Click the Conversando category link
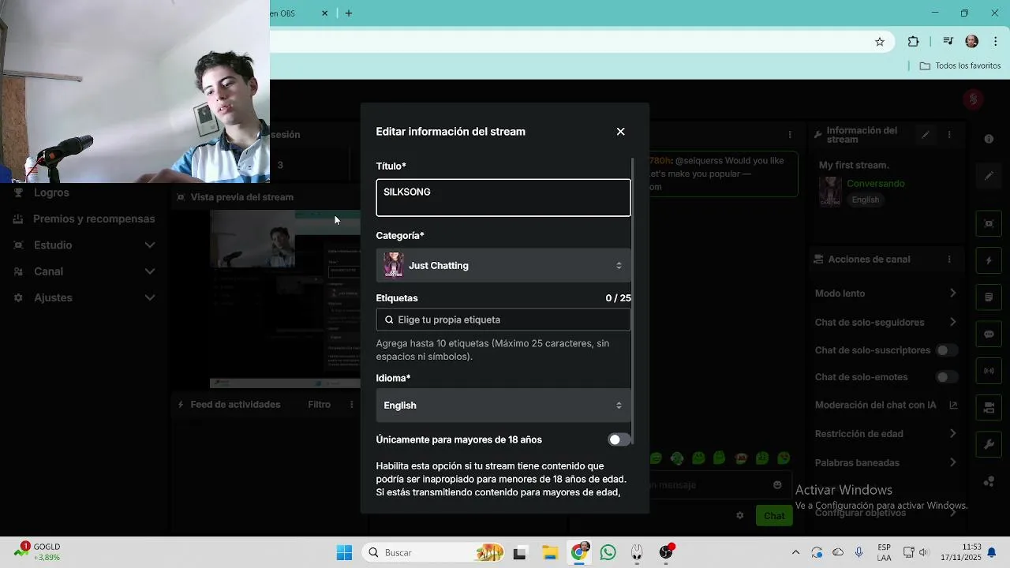Image resolution: width=1010 pixels, height=568 pixels. click(x=876, y=184)
